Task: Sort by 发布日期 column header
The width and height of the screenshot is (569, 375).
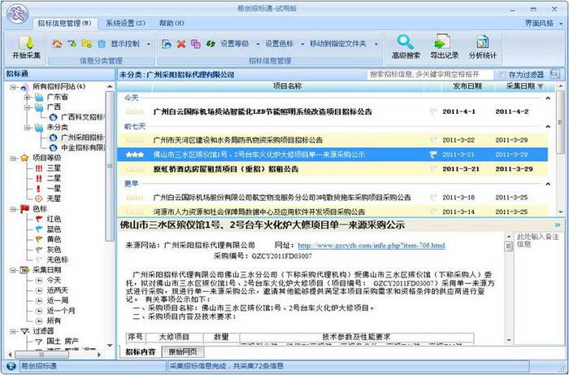Action: (467, 86)
